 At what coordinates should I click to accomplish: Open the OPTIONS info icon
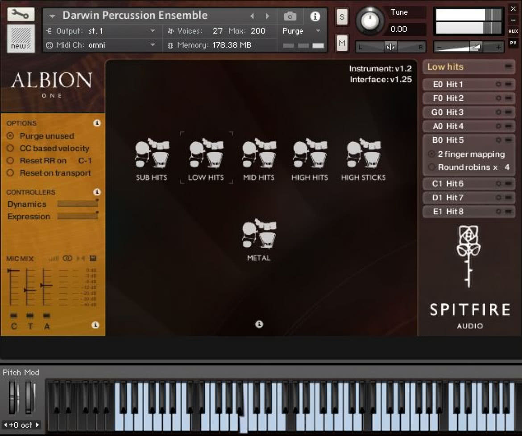97,123
